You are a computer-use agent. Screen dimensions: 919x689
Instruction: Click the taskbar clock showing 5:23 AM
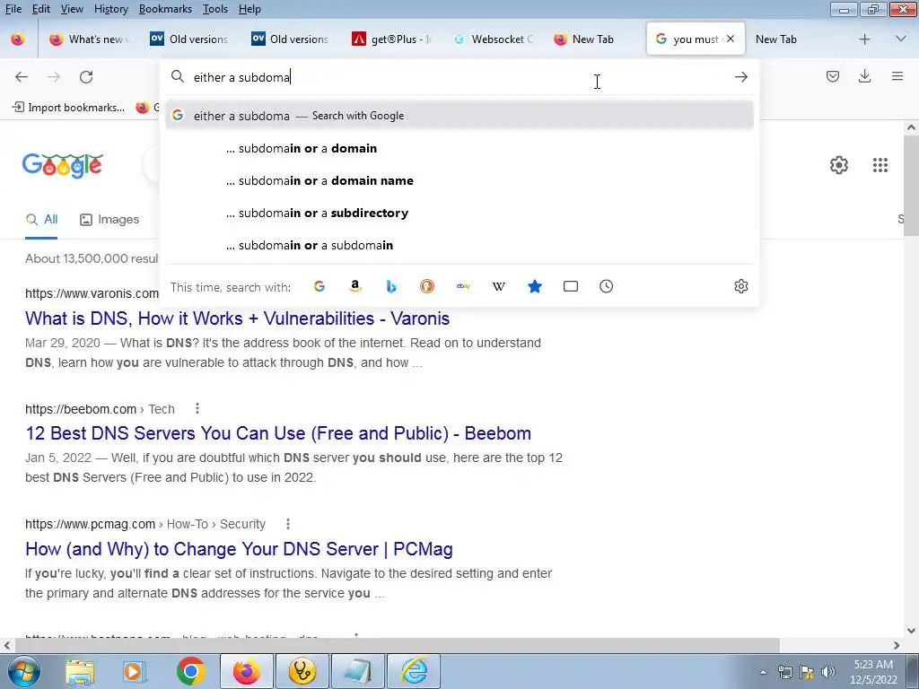[x=873, y=672]
